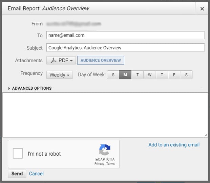Select Monday in Day of Week
This screenshot has height=183, width=210.
(125, 75)
